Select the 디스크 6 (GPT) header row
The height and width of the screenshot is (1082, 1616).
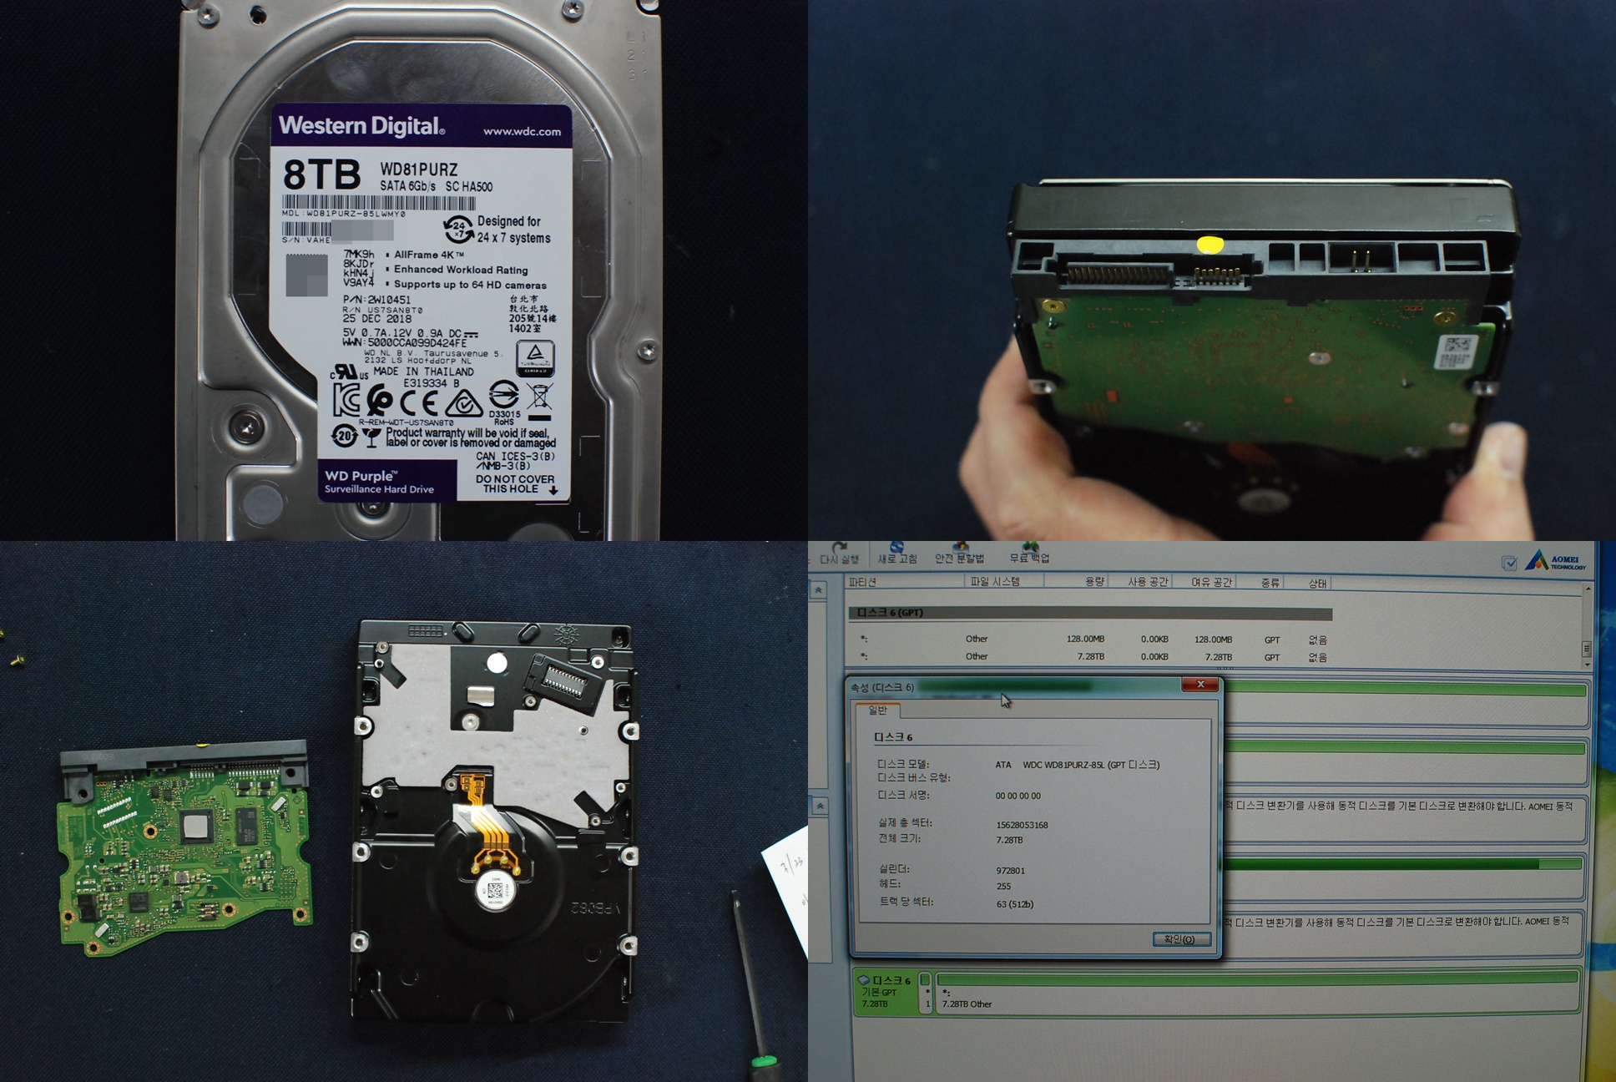(x=1090, y=613)
